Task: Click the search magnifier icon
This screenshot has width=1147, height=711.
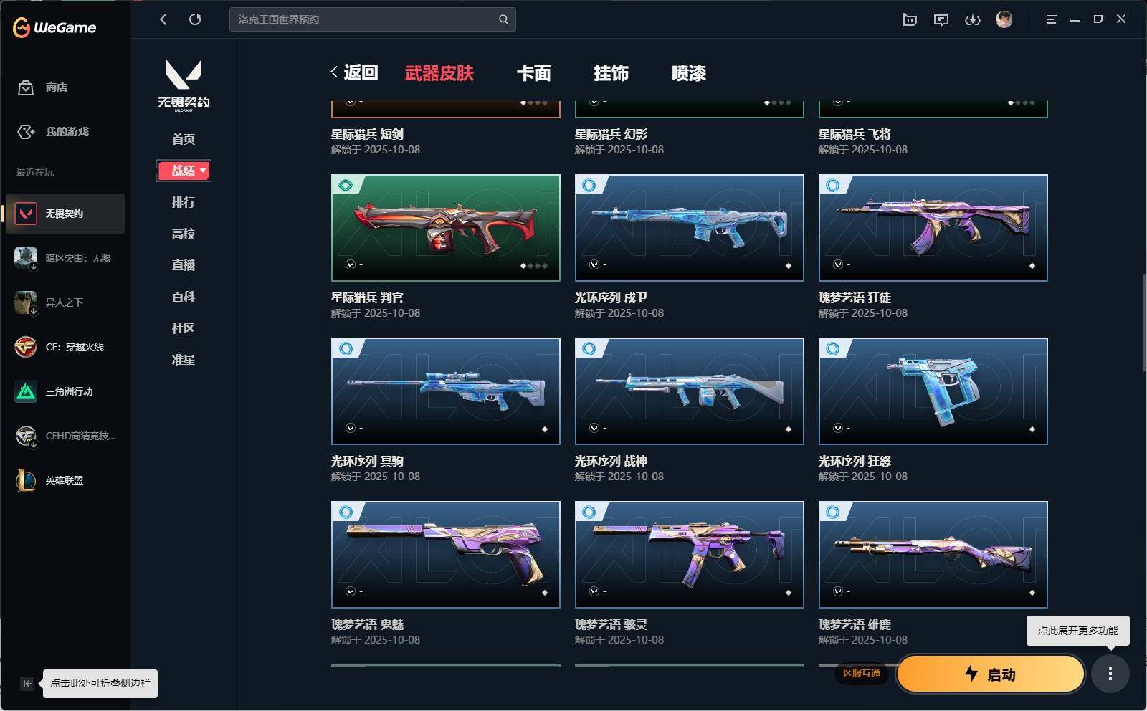Action: [x=503, y=19]
